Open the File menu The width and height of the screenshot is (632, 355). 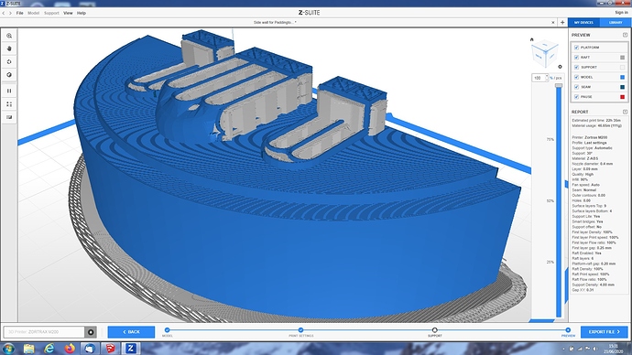point(19,13)
